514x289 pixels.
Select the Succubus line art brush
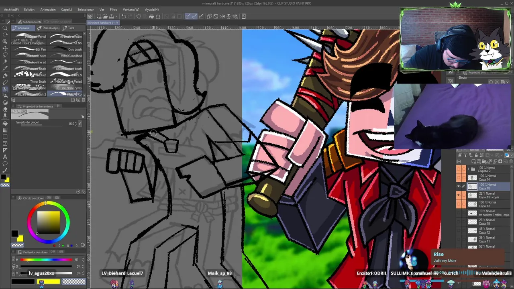tap(30, 62)
